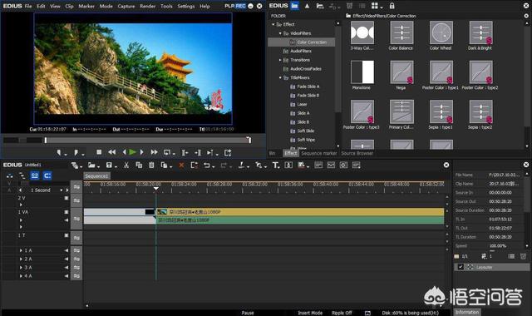Viewport: 532px width, 316px height.
Task: Open the Information panel tab
Action: [x=467, y=312]
